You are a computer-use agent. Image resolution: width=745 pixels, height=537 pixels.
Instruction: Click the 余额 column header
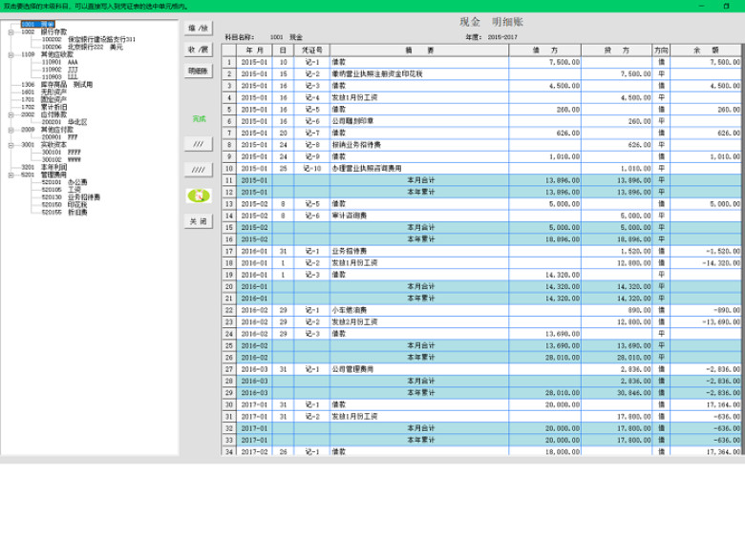pyautogui.click(x=706, y=51)
